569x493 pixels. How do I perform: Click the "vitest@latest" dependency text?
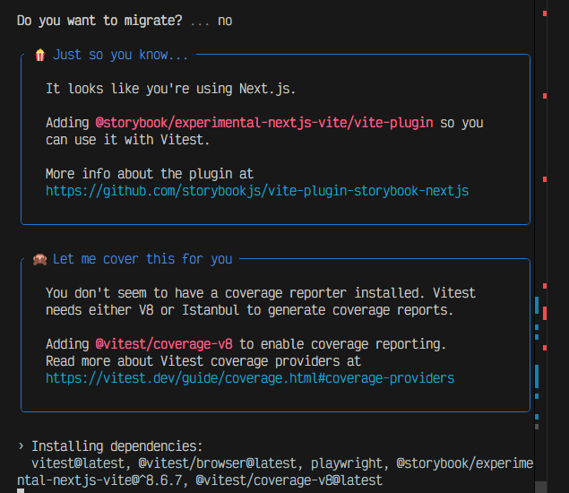pyautogui.click(x=78, y=463)
